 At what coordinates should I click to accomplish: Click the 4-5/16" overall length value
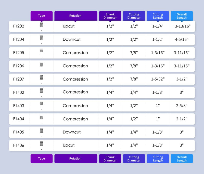pyautogui.click(x=182, y=40)
